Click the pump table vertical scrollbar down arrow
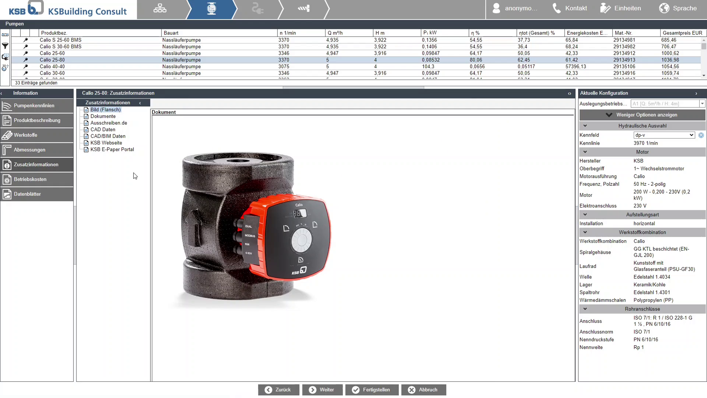Viewport: 707px width, 398px height. [704, 76]
